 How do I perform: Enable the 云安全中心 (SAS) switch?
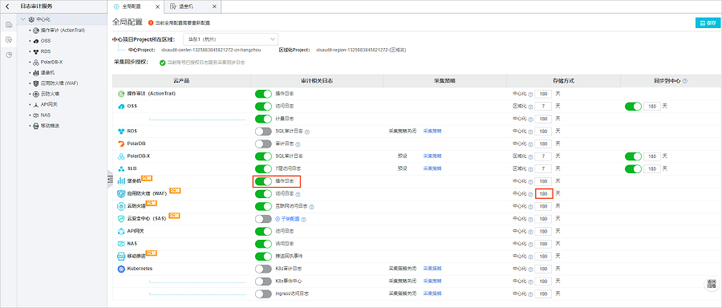tap(263, 219)
